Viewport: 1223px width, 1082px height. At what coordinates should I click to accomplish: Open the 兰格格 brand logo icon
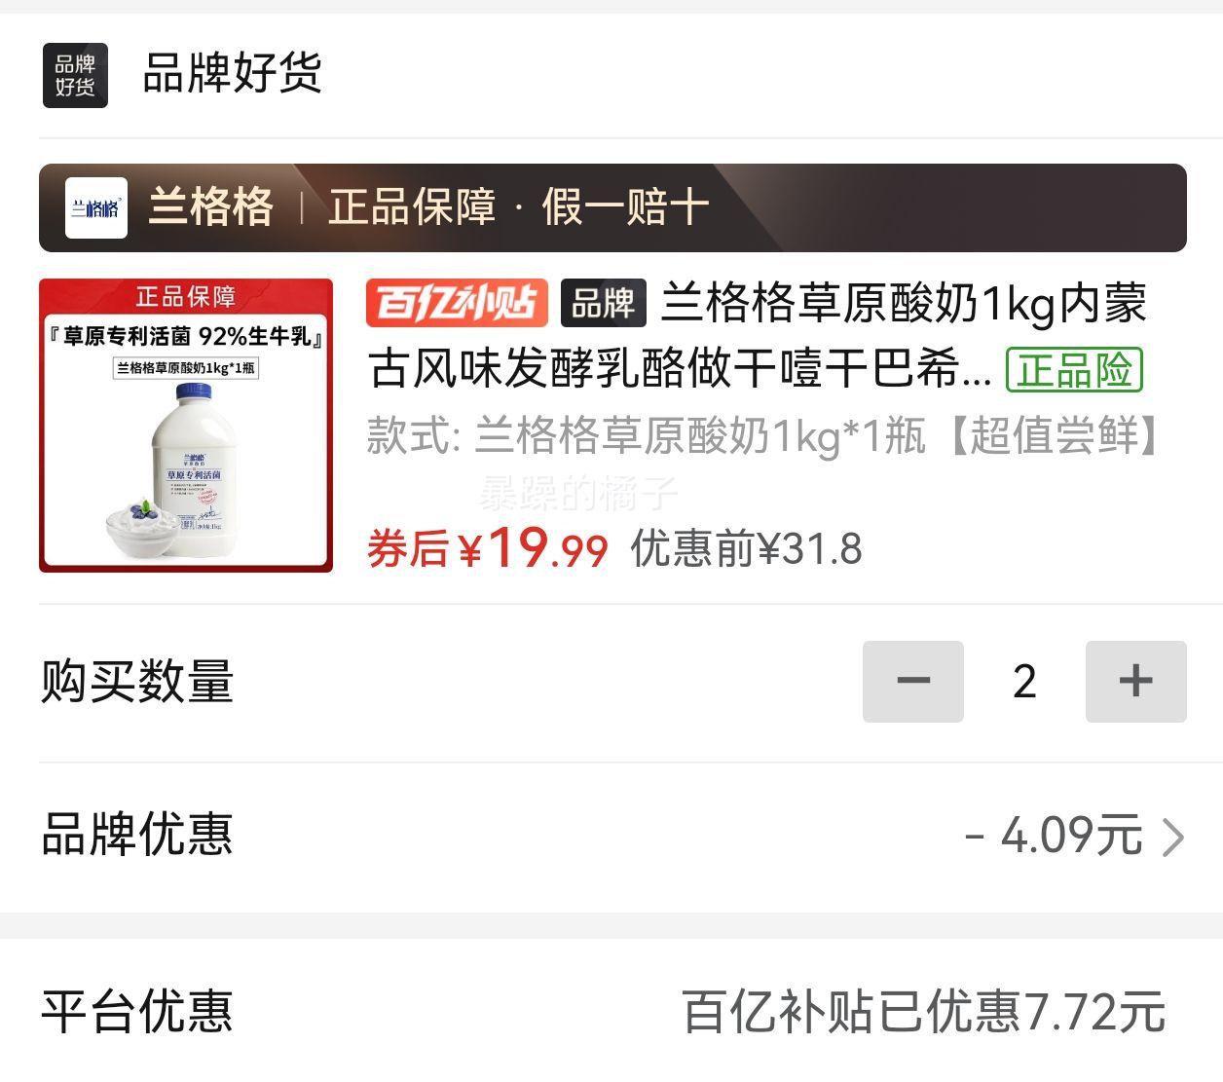tap(96, 207)
